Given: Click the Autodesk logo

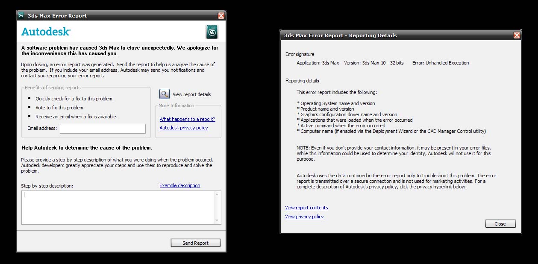Looking at the screenshot, I should click(46, 32).
